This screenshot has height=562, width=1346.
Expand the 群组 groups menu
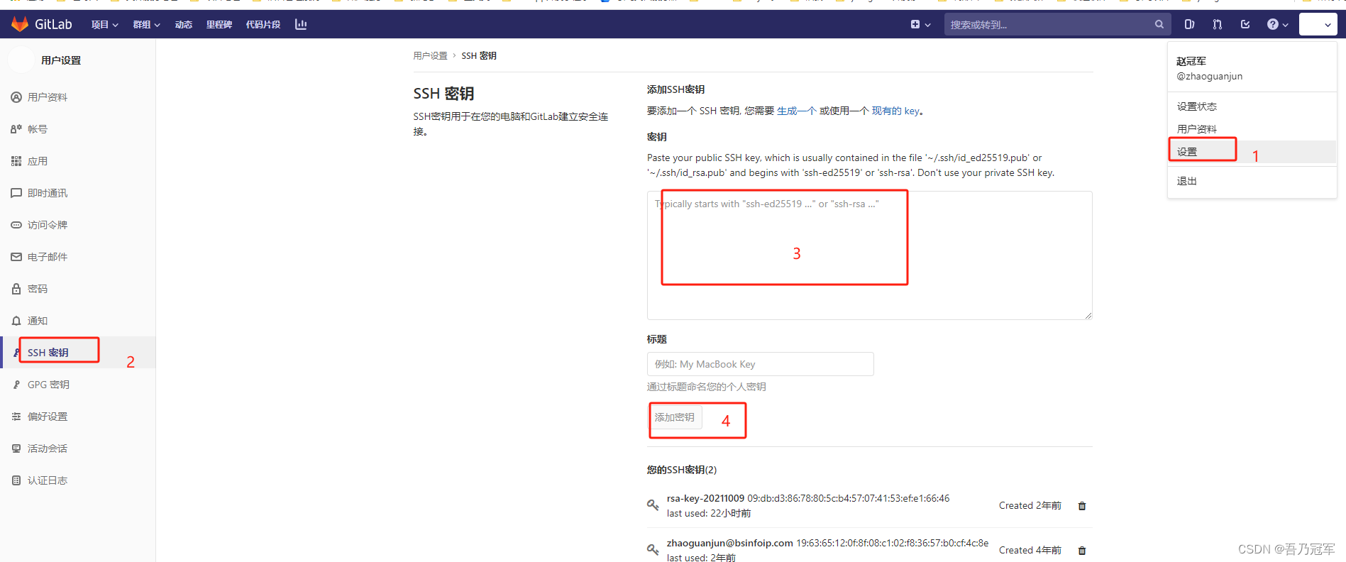click(x=146, y=24)
